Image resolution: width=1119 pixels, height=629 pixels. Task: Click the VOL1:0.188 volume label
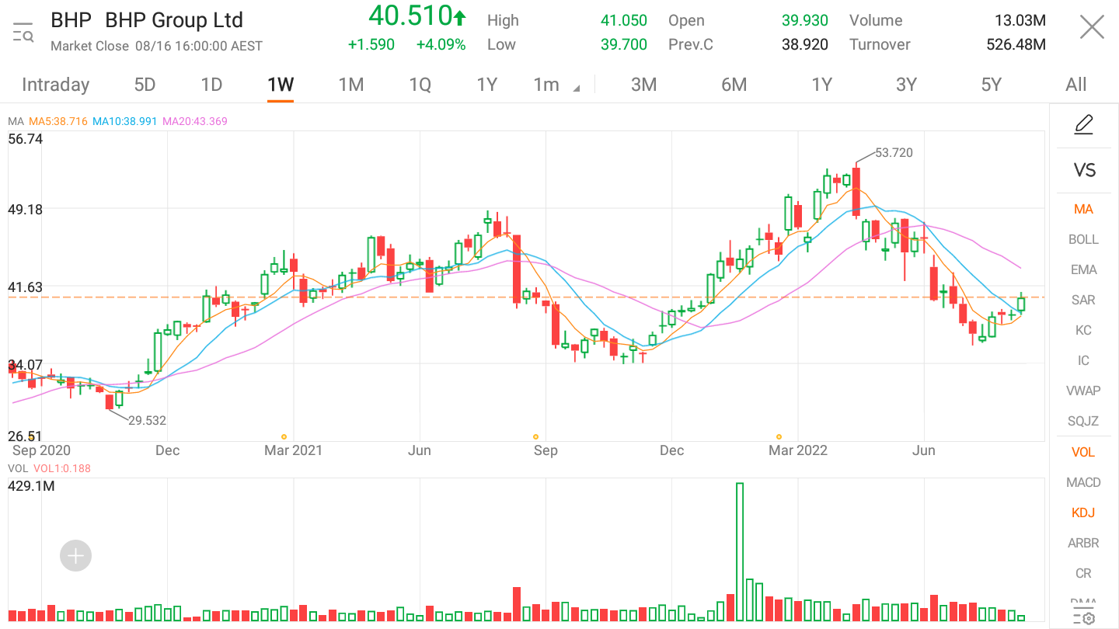pos(61,468)
